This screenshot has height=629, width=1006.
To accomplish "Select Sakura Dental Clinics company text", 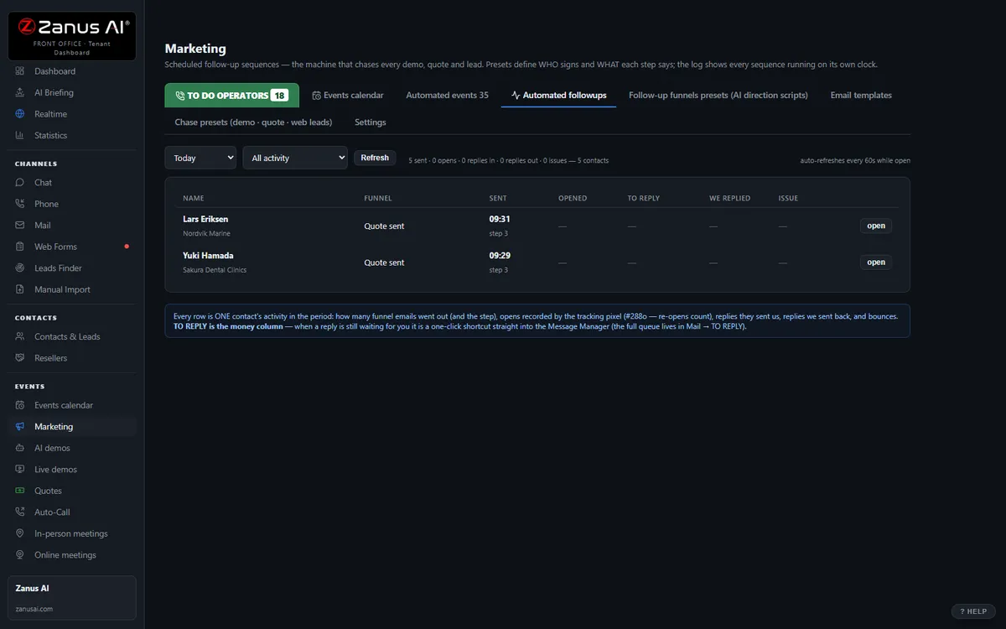I will [x=215, y=270].
